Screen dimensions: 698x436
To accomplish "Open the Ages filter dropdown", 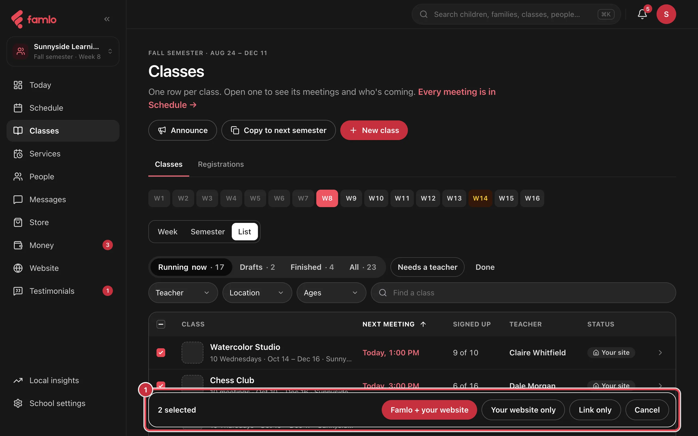I will coord(331,293).
